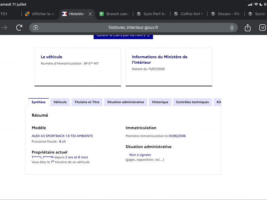Tap the forward navigation arrow

tap(4, 28)
